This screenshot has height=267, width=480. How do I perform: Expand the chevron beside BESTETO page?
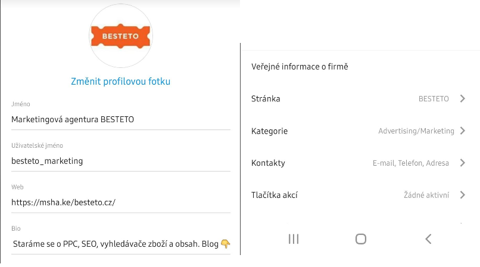[463, 98]
